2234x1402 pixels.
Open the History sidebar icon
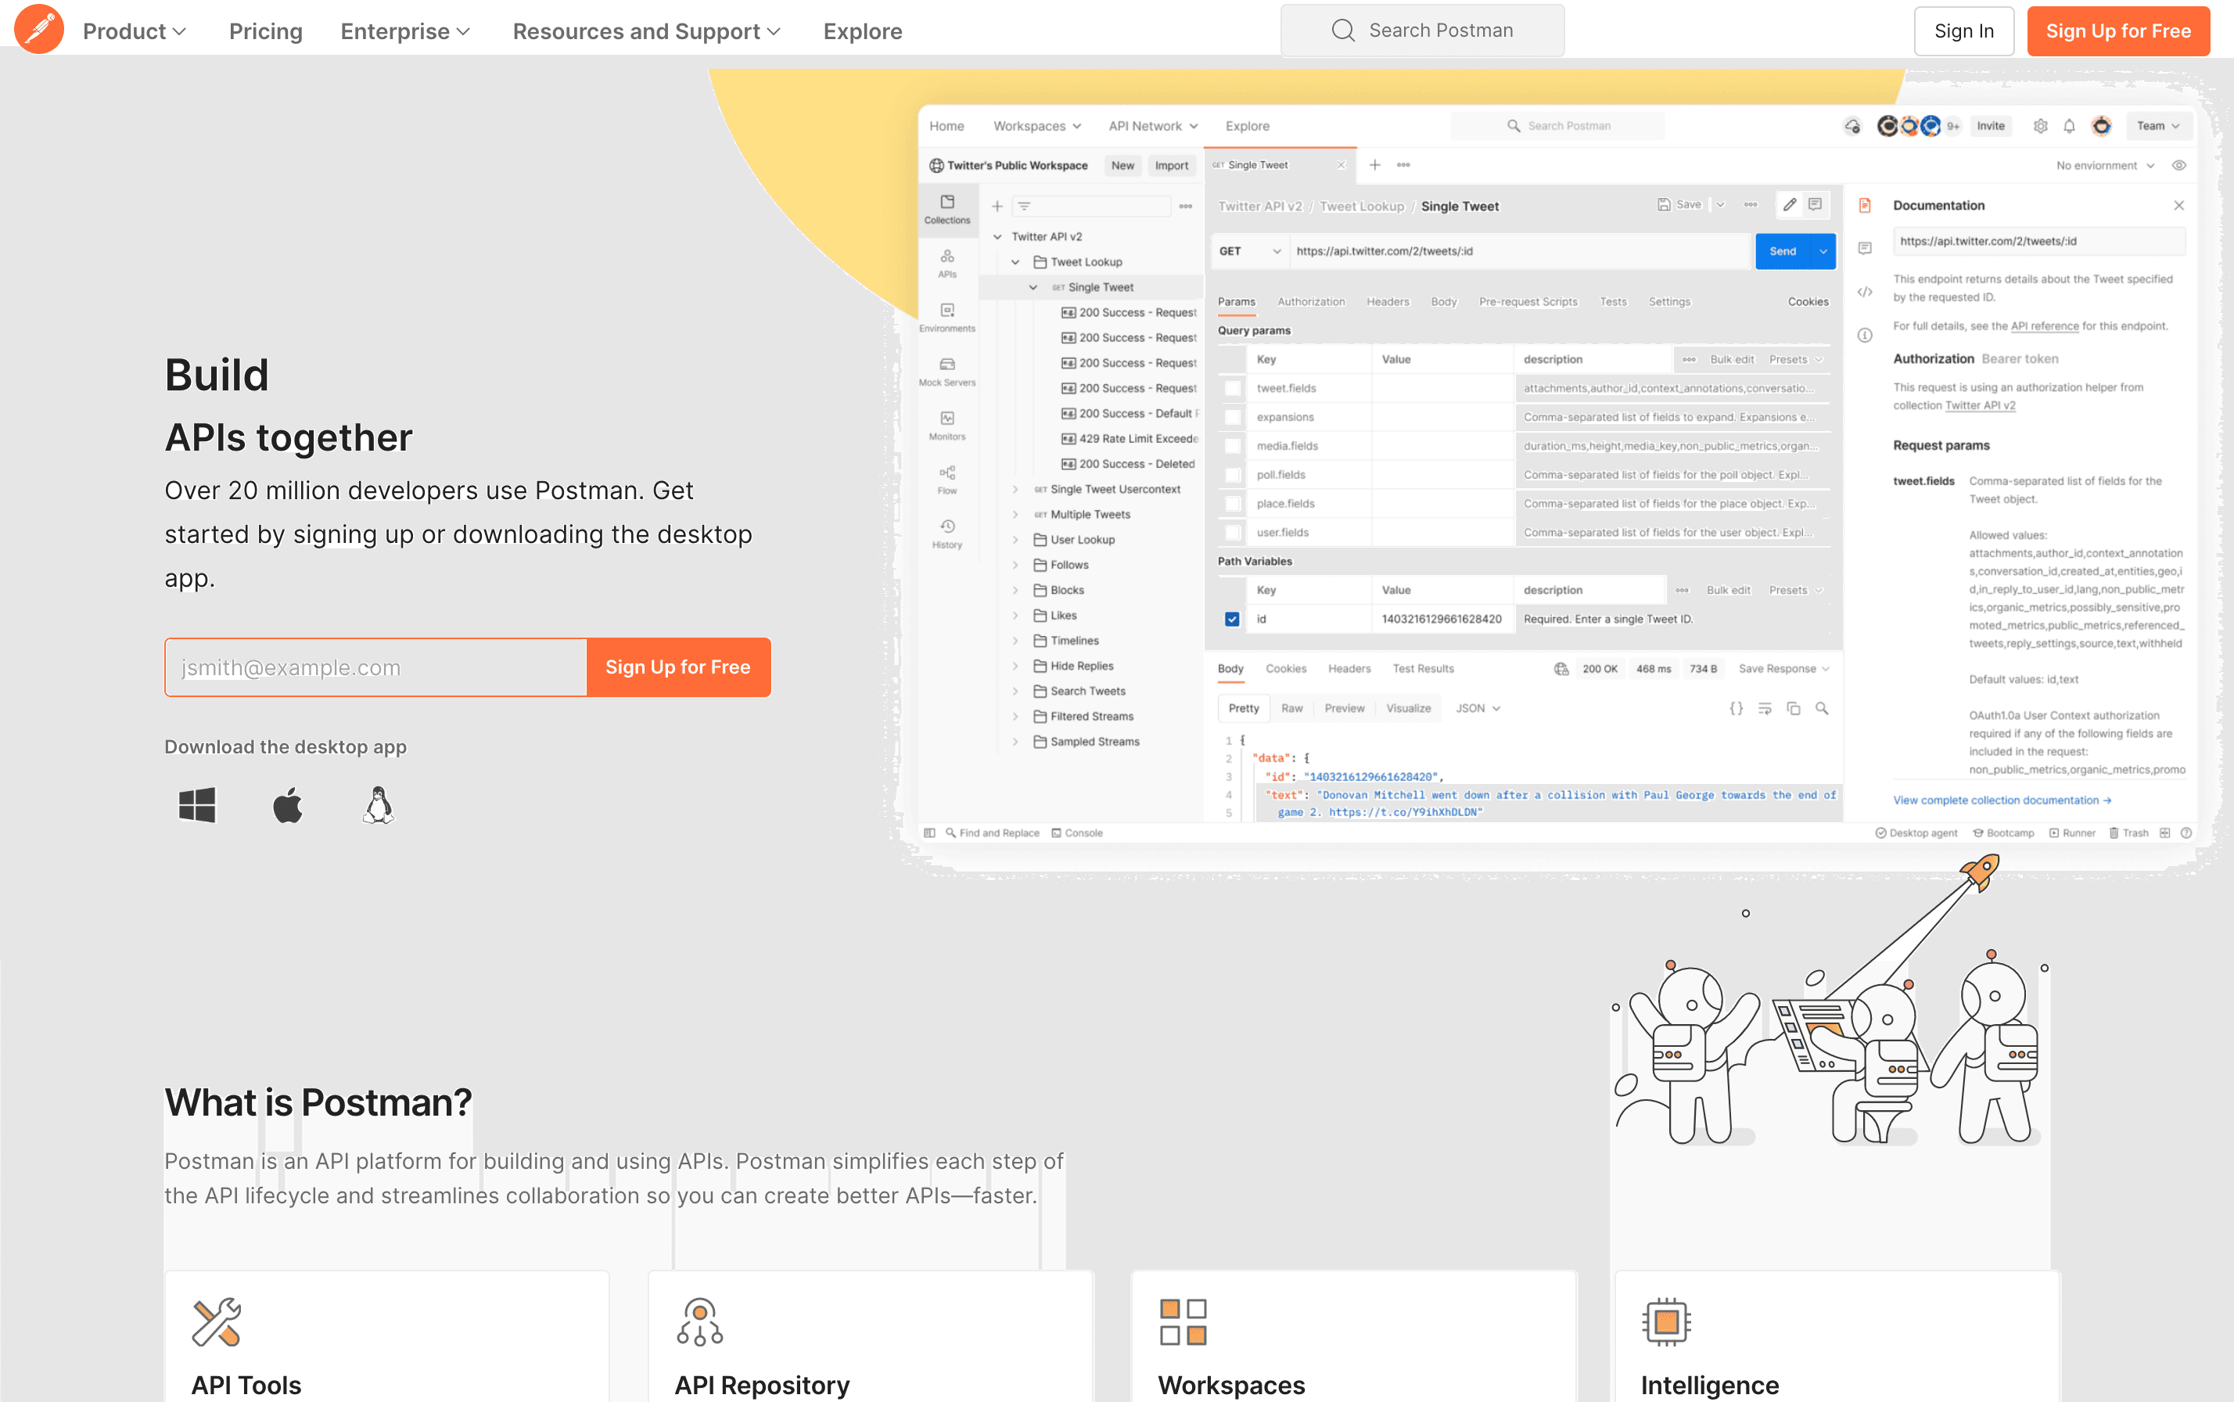point(946,533)
